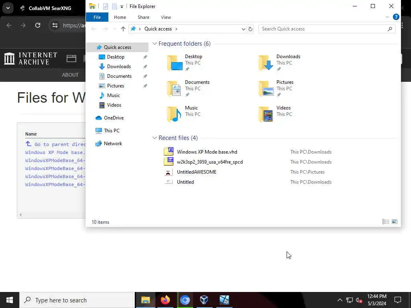This screenshot has height=308, width=411.
Task: Click the pin icon beside sidebar Downloads
Action: point(145,67)
